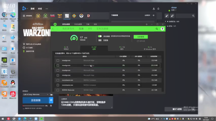This screenshot has height=121, width=216.
Task: Check msedge.exe row with 85.9 MB
Action: click(x=58, y=75)
